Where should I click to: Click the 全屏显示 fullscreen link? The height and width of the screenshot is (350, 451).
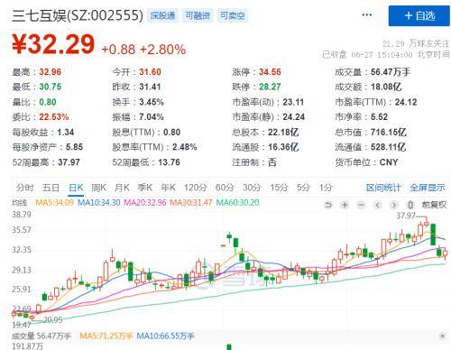pyautogui.click(x=428, y=188)
